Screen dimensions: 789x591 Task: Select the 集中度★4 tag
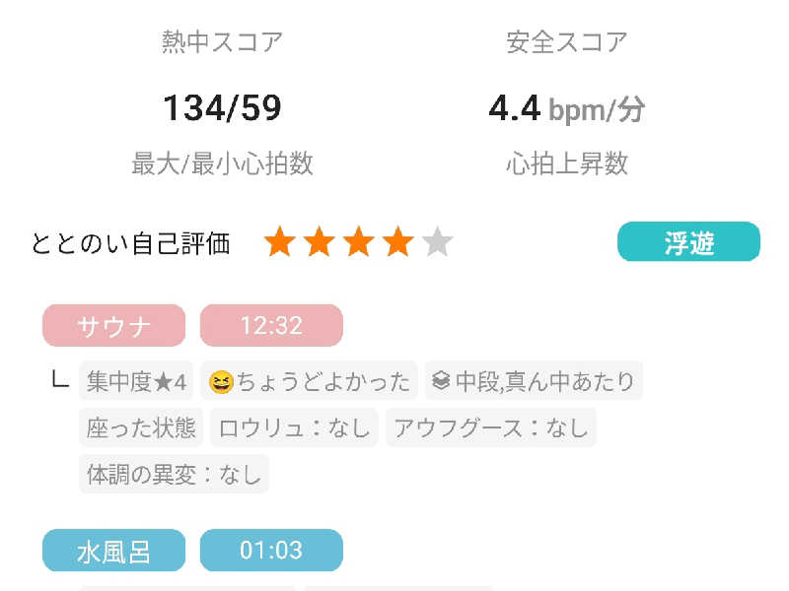[x=136, y=381]
